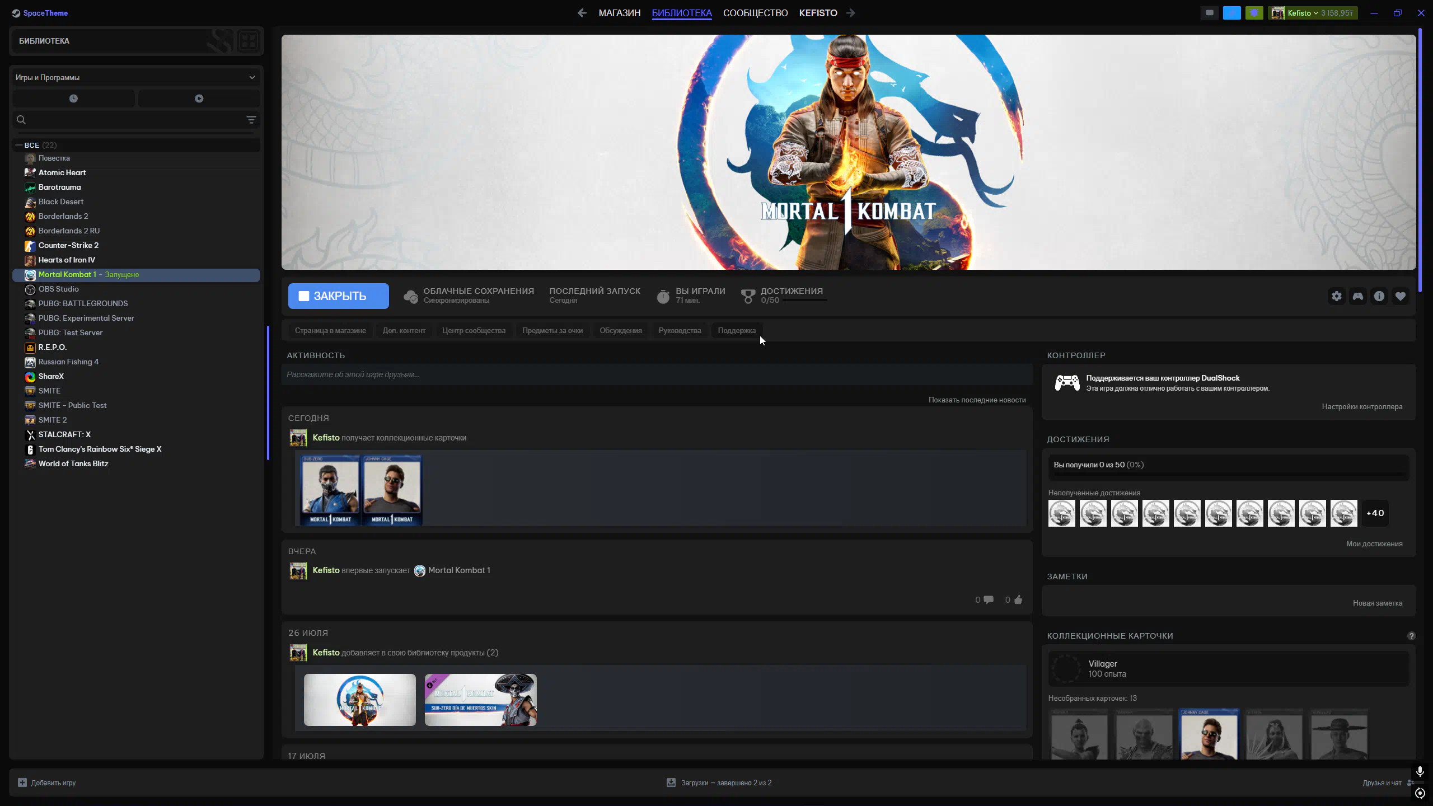The image size is (1433, 806).
Task: Like yesterday's first launch activity
Action: tap(1018, 600)
